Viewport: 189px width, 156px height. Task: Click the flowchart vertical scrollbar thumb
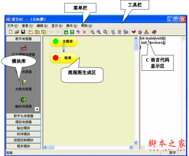136,45
